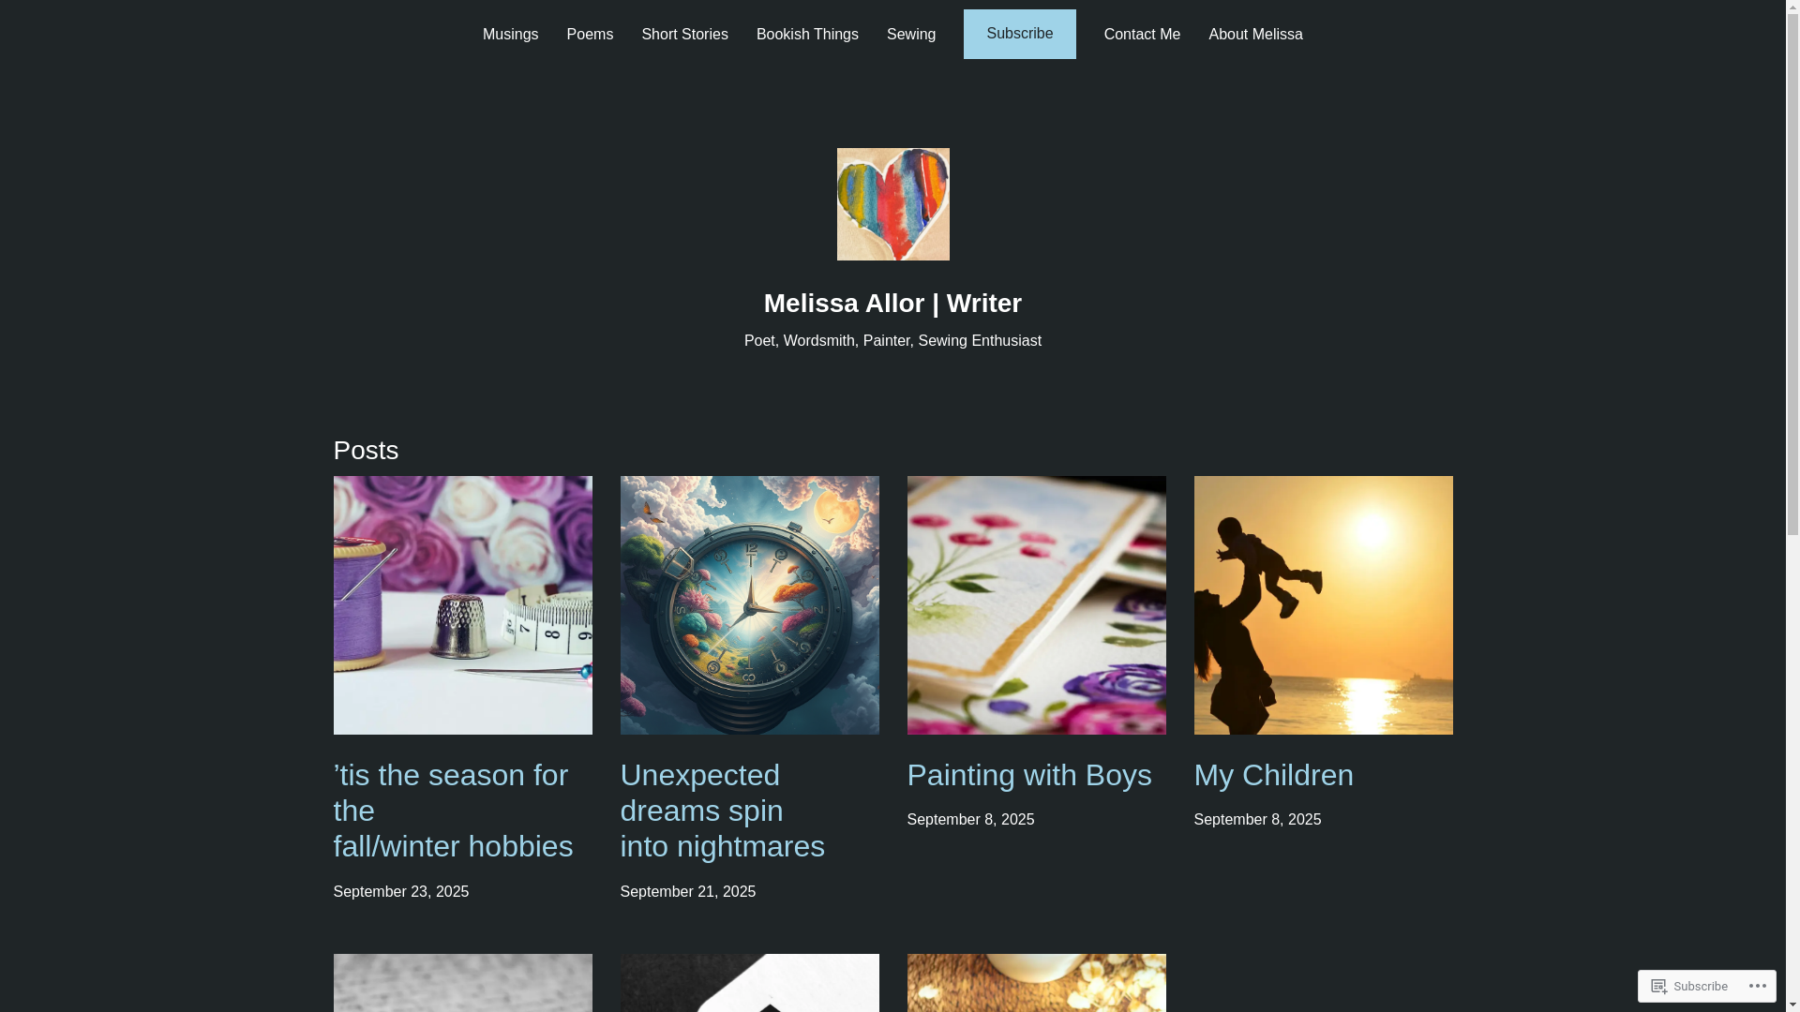Open the Sewing category
The width and height of the screenshot is (1800, 1012).
(911, 34)
